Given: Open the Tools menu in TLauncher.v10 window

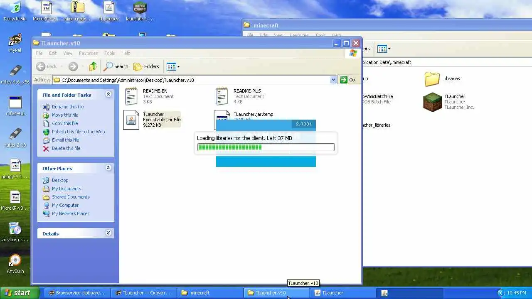Looking at the screenshot, I should pyautogui.click(x=110, y=53).
